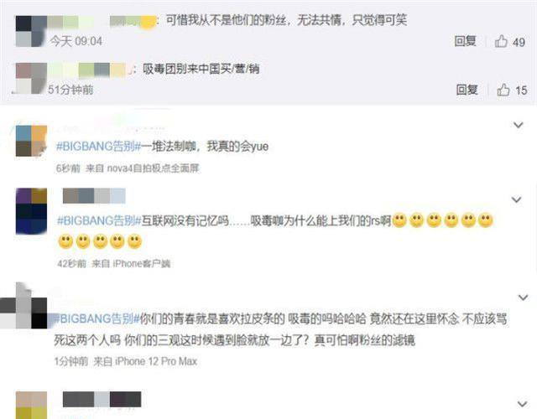The width and height of the screenshot is (537, 419).
Task: Open chevron menu on 互联网没有记忆吗 post
Action: coord(517,199)
